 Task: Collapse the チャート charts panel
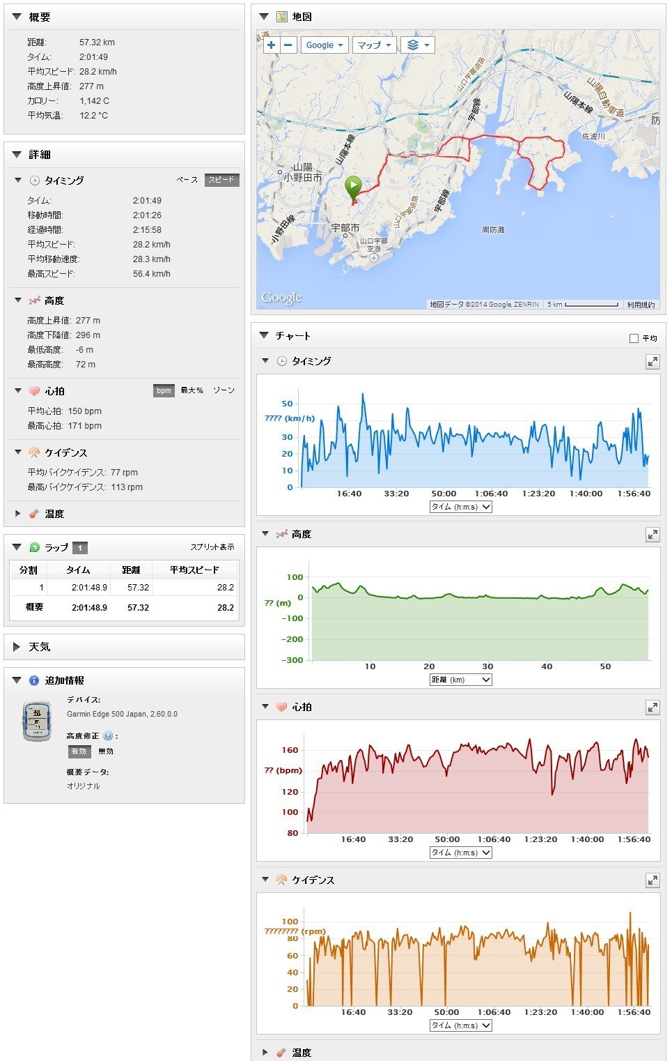[x=264, y=336]
